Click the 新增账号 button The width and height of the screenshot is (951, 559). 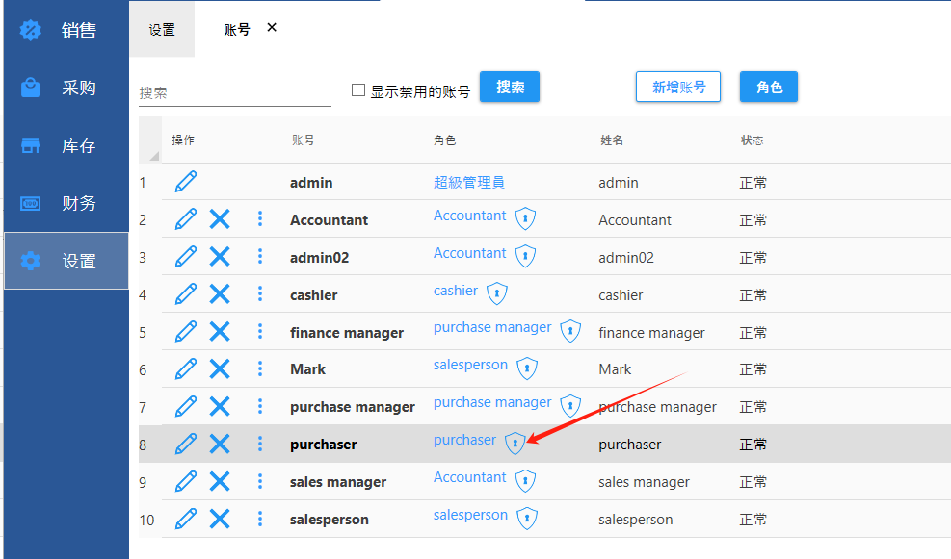678,88
